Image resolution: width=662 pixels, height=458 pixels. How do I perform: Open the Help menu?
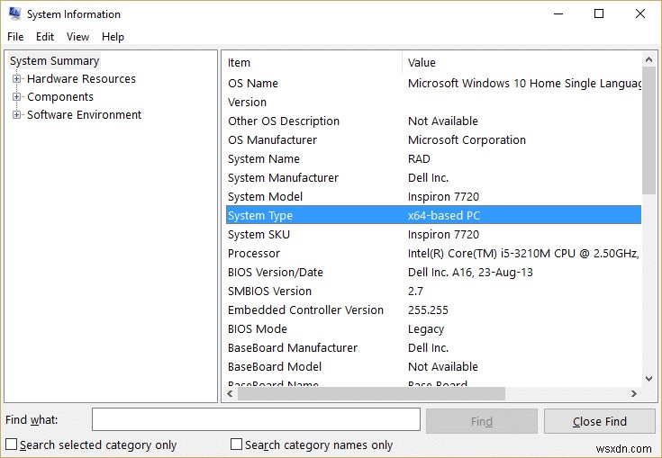(x=113, y=37)
